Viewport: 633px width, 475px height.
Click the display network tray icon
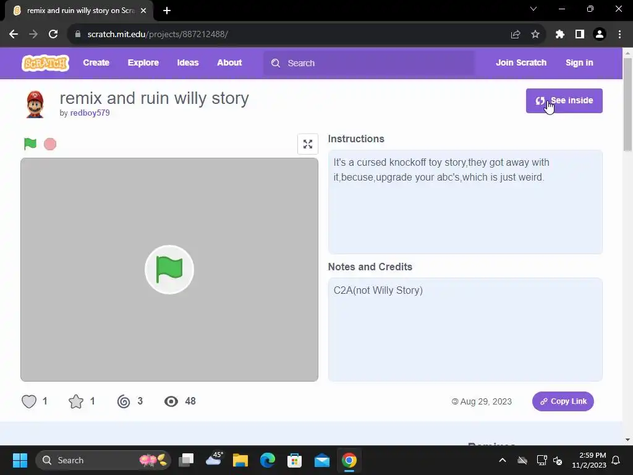(542, 460)
